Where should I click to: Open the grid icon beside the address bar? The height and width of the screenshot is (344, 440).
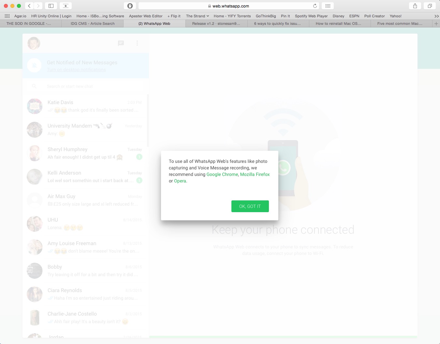328,6
